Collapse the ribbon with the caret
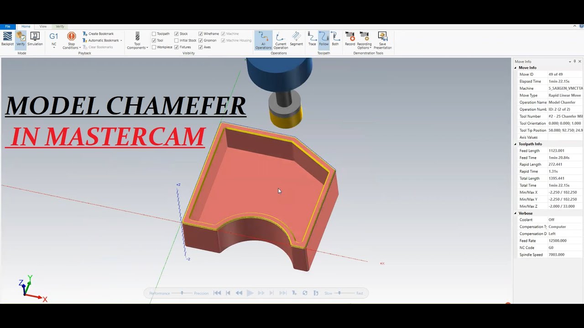The height and width of the screenshot is (328, 584). (575, 26)
